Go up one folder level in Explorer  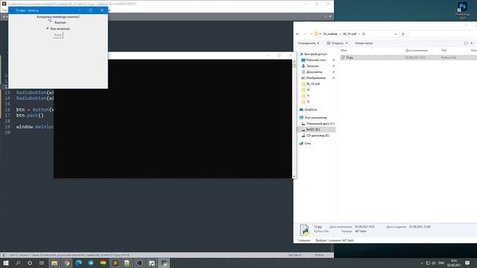312,34
